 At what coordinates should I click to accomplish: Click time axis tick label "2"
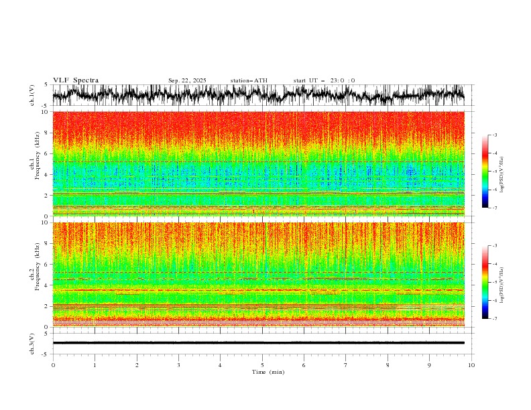(x=137, y=365)
